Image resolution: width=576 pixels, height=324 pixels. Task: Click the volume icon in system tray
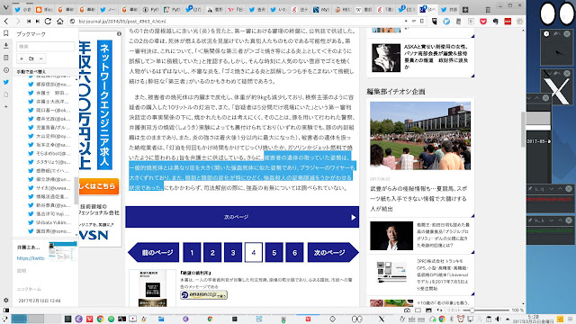click(498, 319)
